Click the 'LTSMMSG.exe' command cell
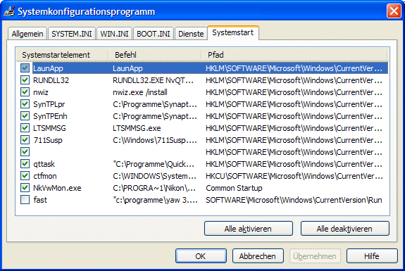 click(137, 128)
